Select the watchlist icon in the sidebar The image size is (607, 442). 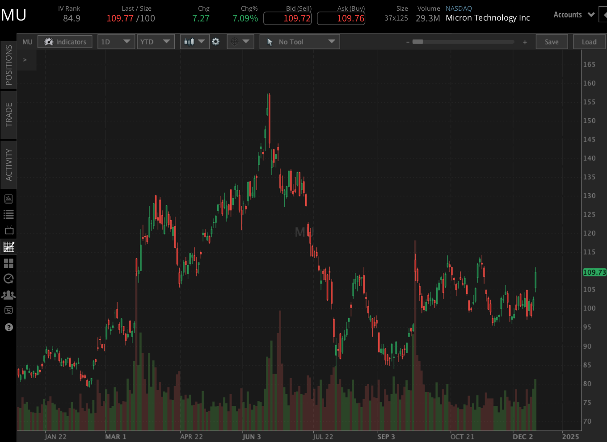[x=8, y=214]
